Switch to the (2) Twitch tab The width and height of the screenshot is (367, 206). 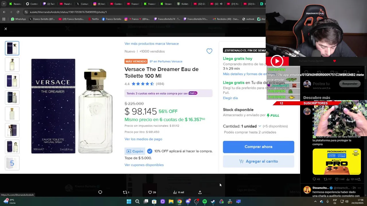pos(49,4)
